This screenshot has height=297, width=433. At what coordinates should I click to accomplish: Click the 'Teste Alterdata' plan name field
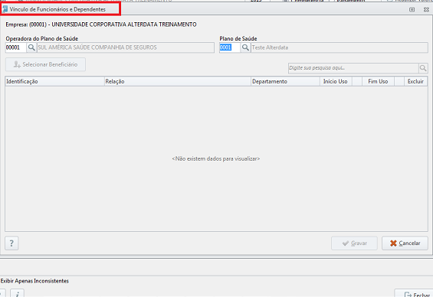point(340,47)
